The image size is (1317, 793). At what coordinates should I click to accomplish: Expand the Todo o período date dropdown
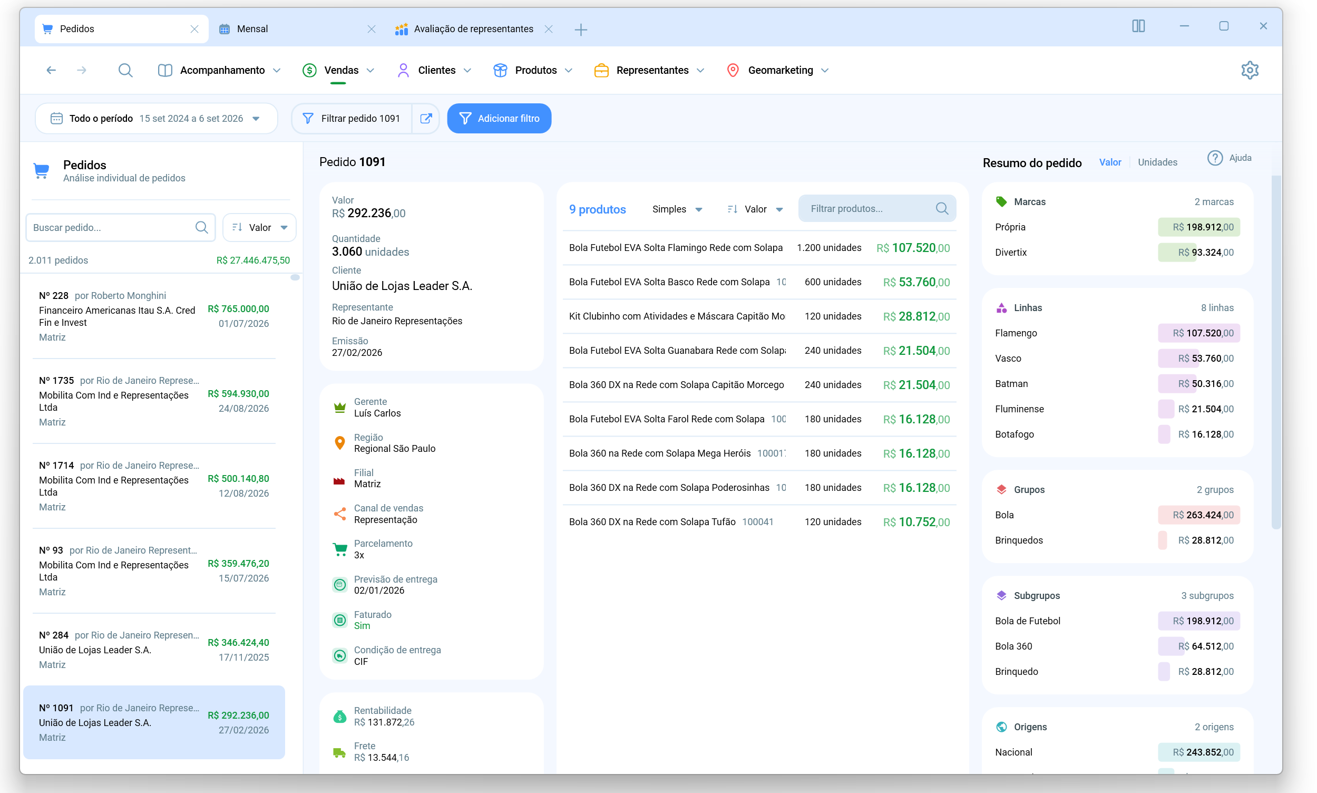click(x=156, y=119)
